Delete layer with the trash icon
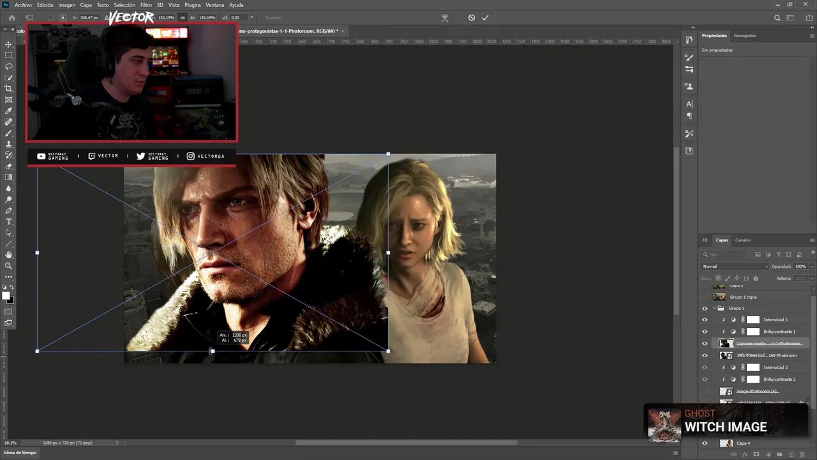 click(803, 454)
